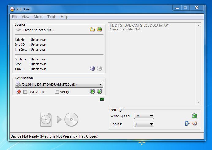Open the View menu
The image size is (212, 150).
[x=25, y=17]
